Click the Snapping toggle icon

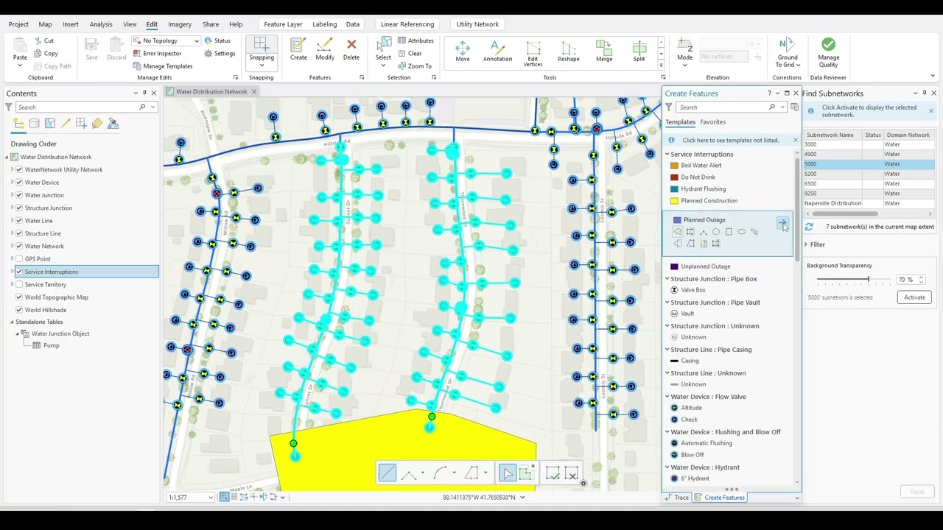[261, 43]
